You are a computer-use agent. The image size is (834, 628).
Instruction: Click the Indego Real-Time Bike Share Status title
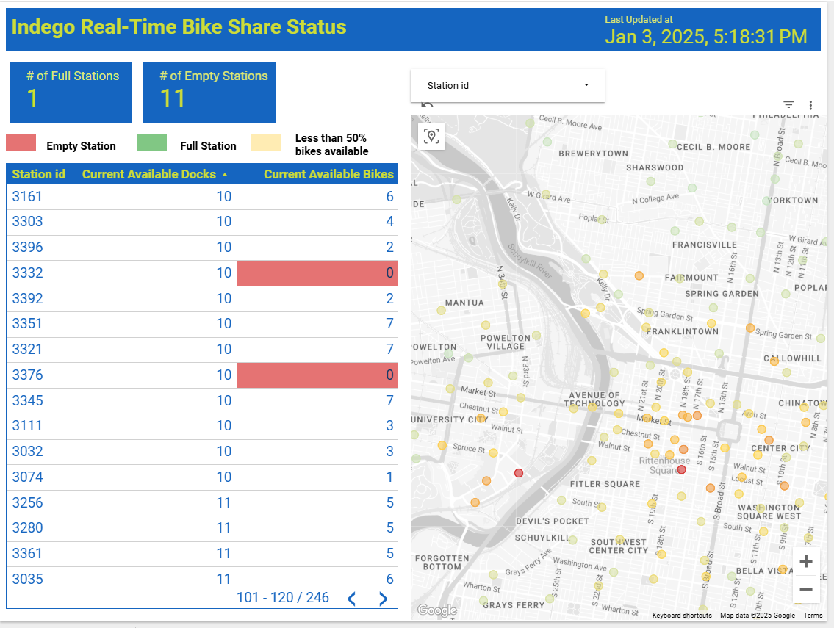tap(179, 27)
